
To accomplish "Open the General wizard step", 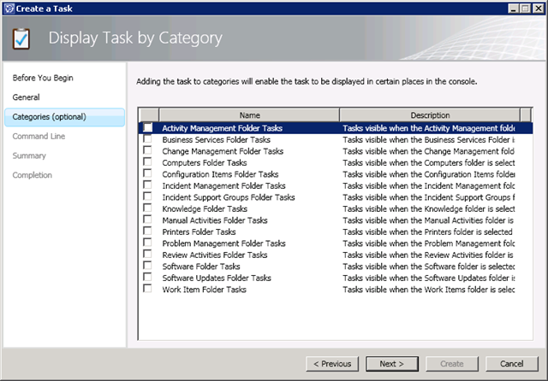I will click(27, 97).
